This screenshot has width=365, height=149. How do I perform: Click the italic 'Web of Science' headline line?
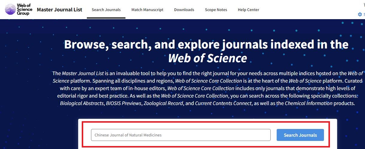point(207,58)
